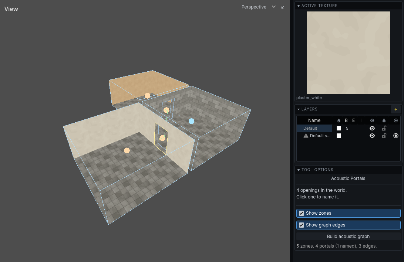Image resolution: width=404 pixels, height=262 pixels.
Task: Click the E column header
Action: tap(354, 120)
